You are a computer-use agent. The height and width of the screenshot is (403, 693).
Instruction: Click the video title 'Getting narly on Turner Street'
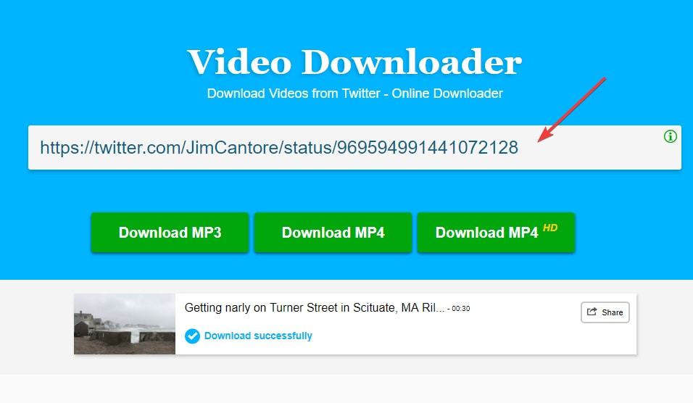[x=314, y=307]
